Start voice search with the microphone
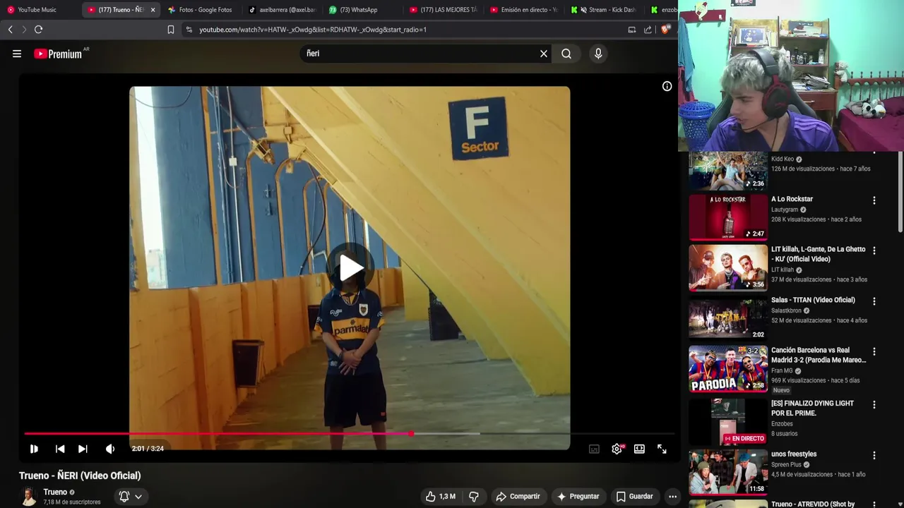The width and height of the screenshot is (904, 508). pos(598,54)
